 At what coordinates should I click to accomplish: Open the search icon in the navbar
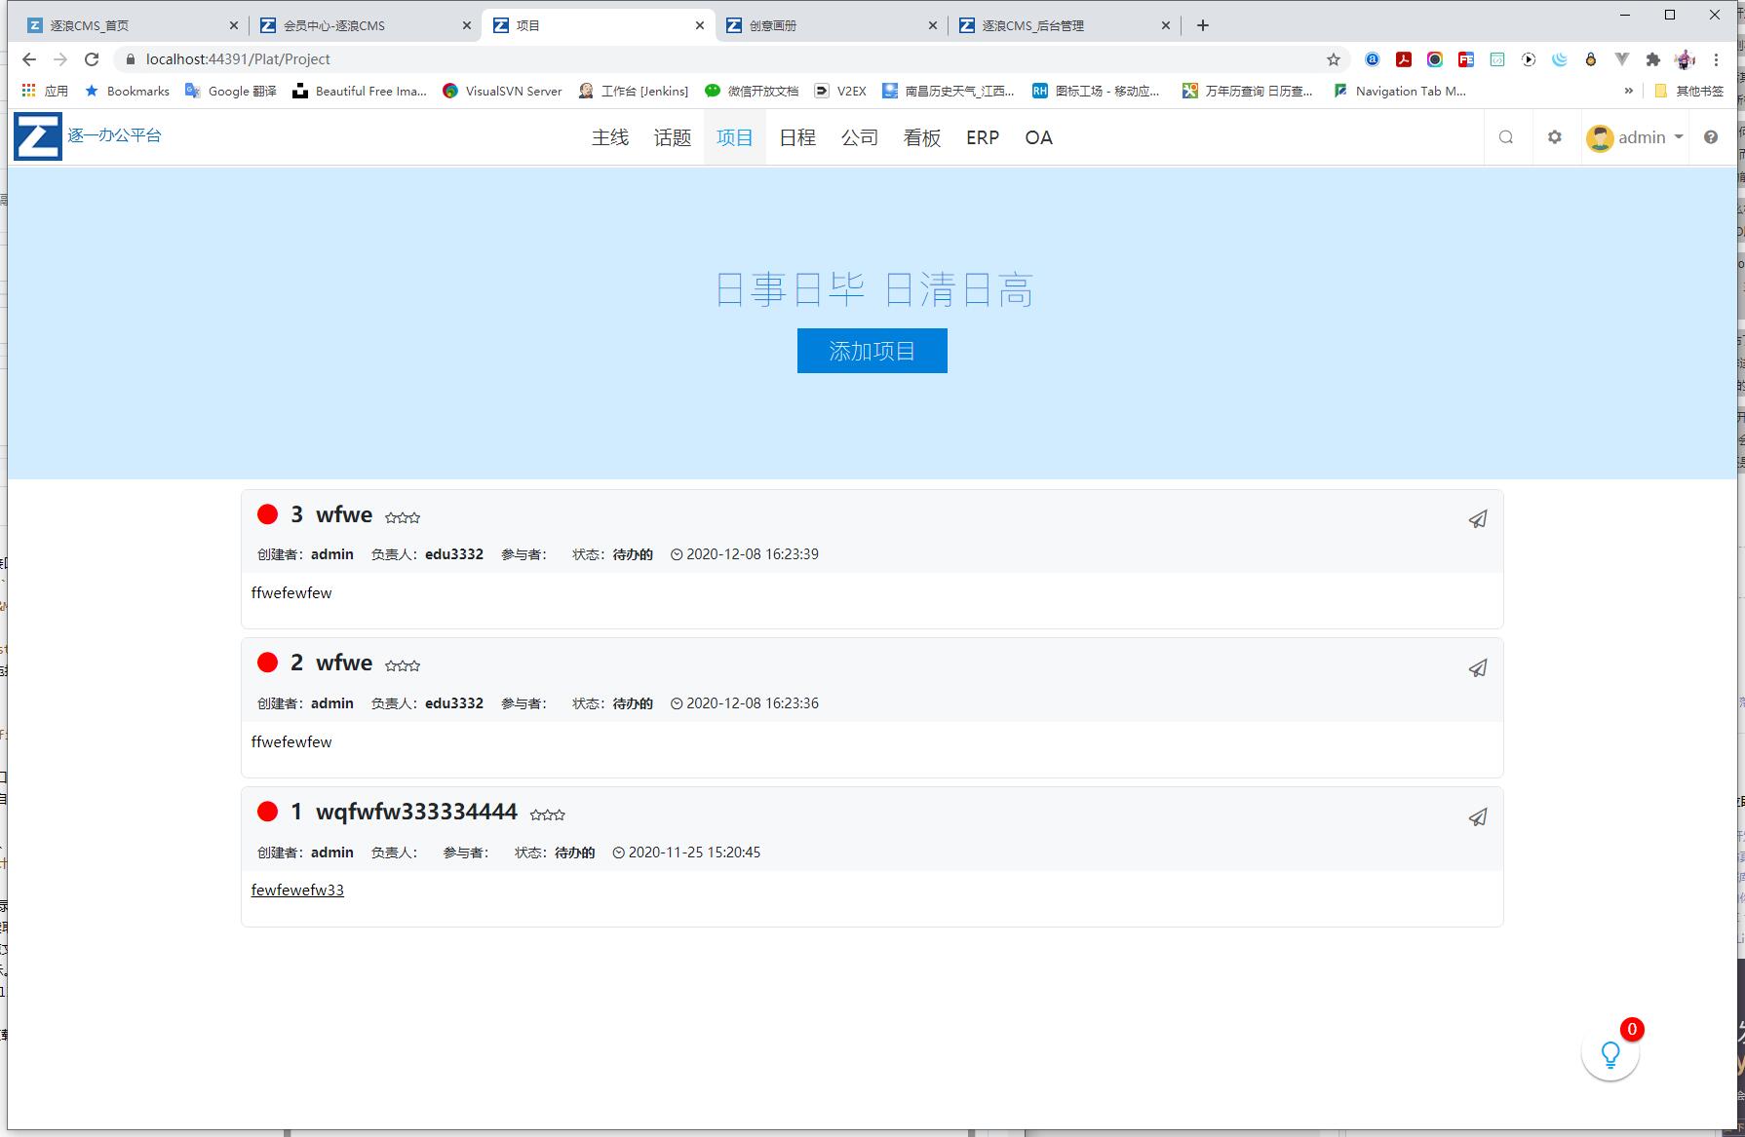(x=1506, y=136)
